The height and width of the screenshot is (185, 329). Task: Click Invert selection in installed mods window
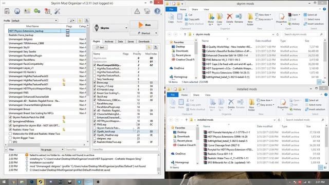pyautogui.click(x=315, y=109)
